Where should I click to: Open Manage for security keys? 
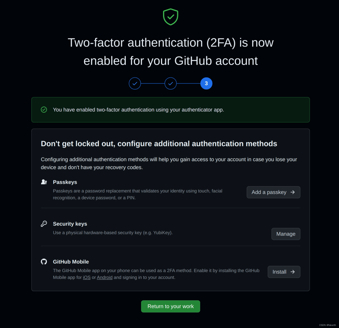coord(286,234)
